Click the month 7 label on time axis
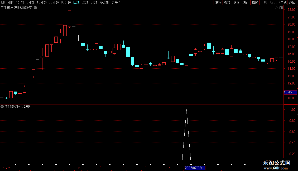The image size is (298, 171). [x=169, y=168]
